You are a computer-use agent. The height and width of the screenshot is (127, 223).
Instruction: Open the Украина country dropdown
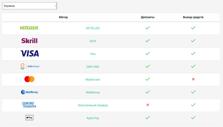29,6
